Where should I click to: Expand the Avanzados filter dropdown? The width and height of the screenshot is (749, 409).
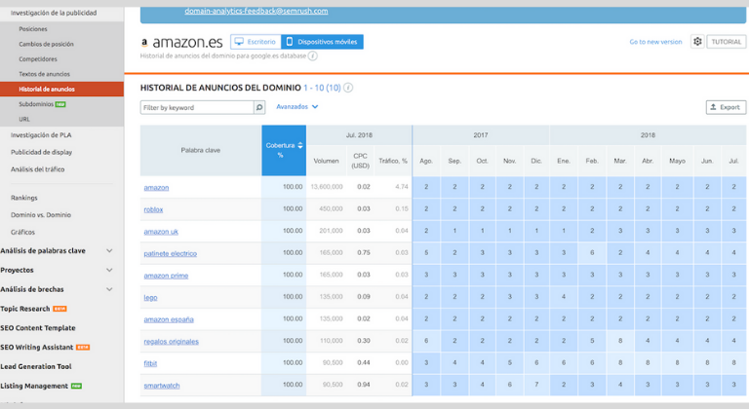(297, 107)
